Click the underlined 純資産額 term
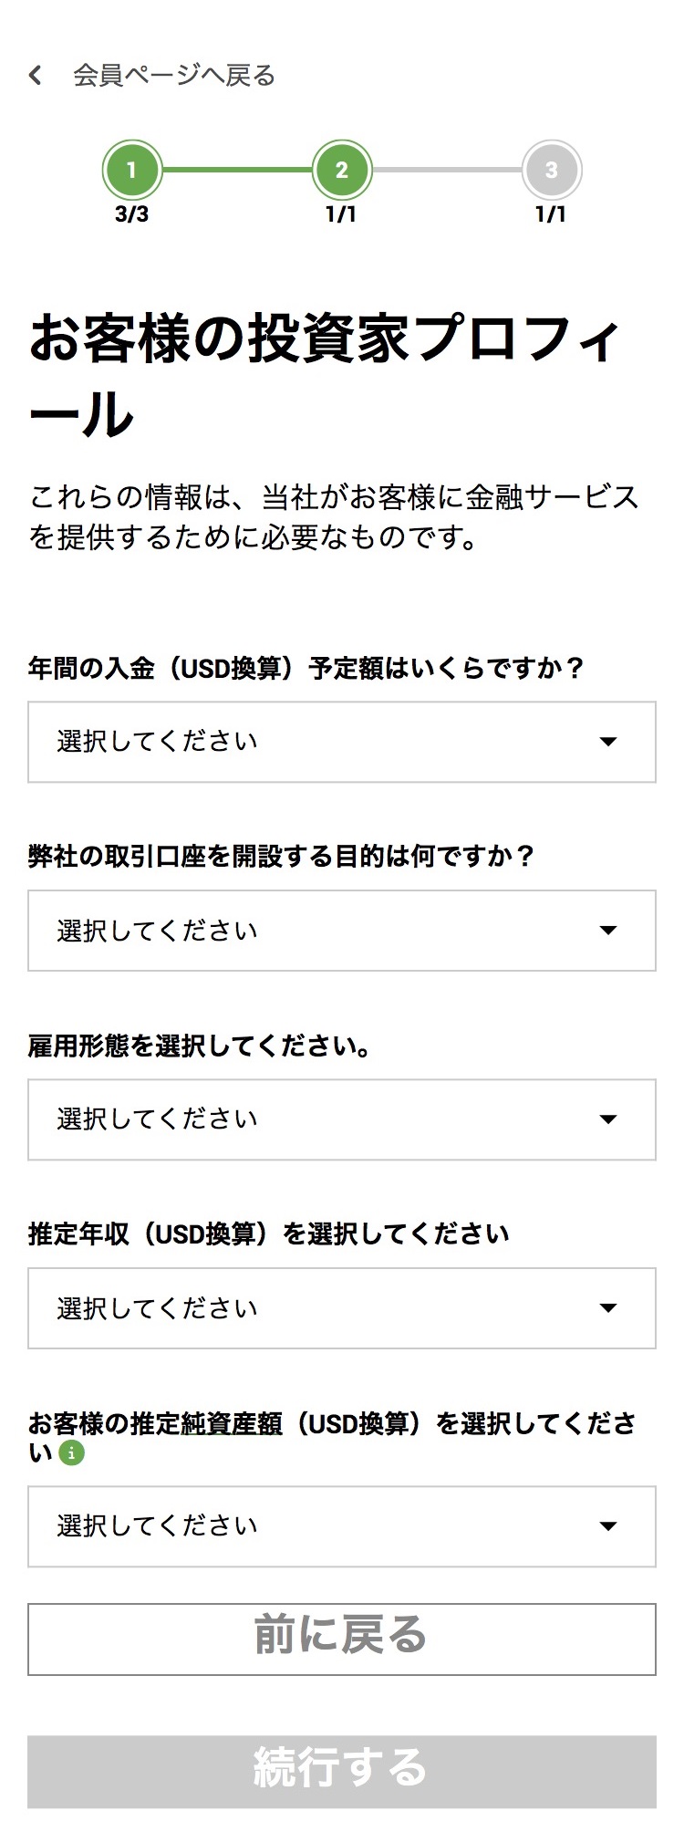This screenshot has width=684, height=1832. click(232, 1423)
